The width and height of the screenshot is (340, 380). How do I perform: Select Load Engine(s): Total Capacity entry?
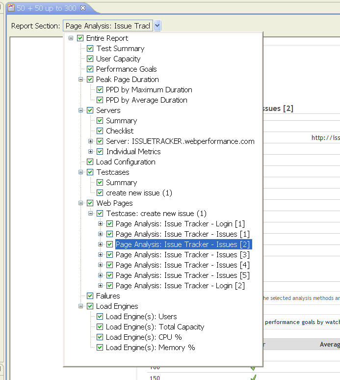(x=155, y=326)
